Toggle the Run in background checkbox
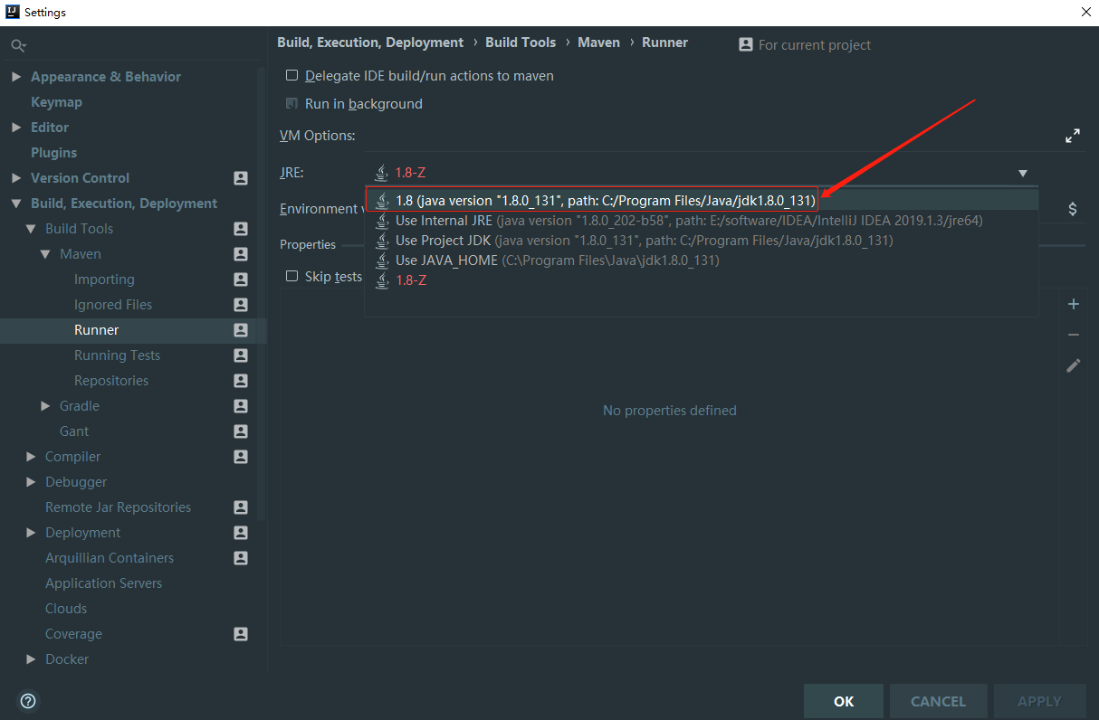Image resolution: width=1099 pixels, height=720 pixels. (291, 104)
